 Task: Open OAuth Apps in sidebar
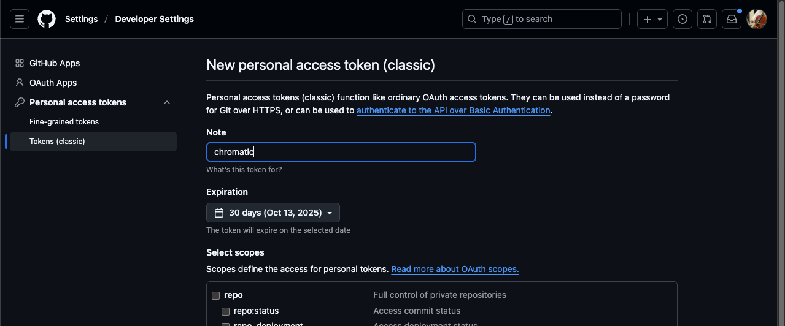(x=53, y=83)
